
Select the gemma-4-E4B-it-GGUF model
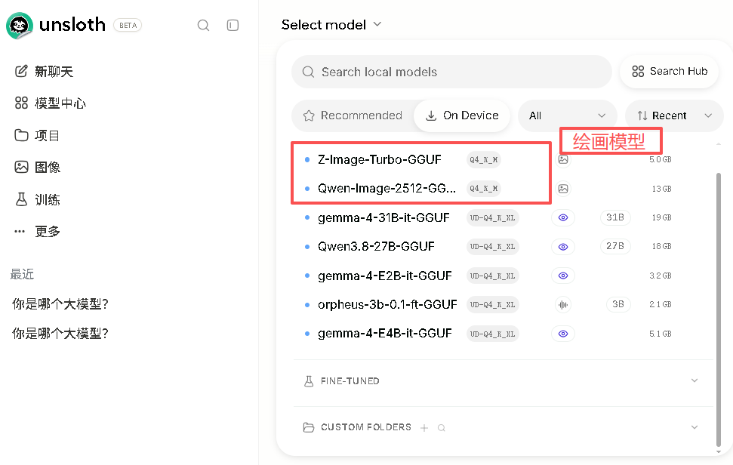point(385,334)
